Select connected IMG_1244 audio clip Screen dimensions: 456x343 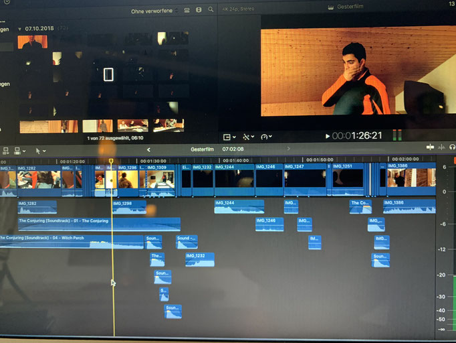point(239,206)
